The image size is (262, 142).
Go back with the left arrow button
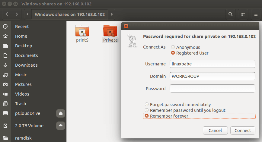click(7, 14)
